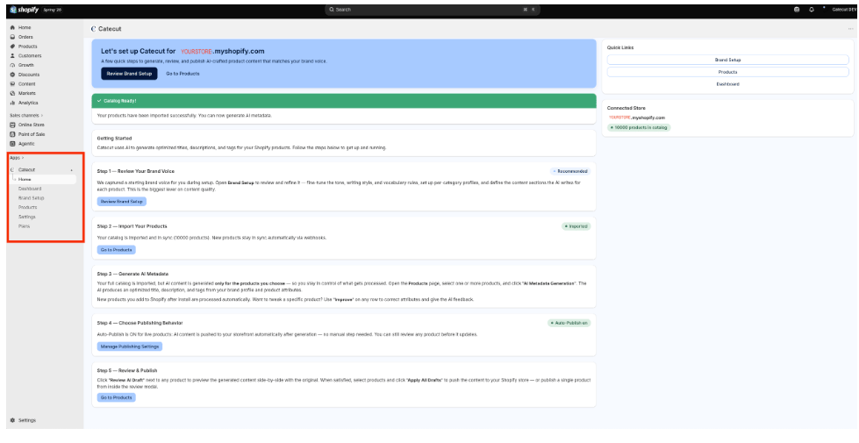The image size is (859, 443).
Task: Click the Spring '26 edition badge
Action: click(52, 10)
